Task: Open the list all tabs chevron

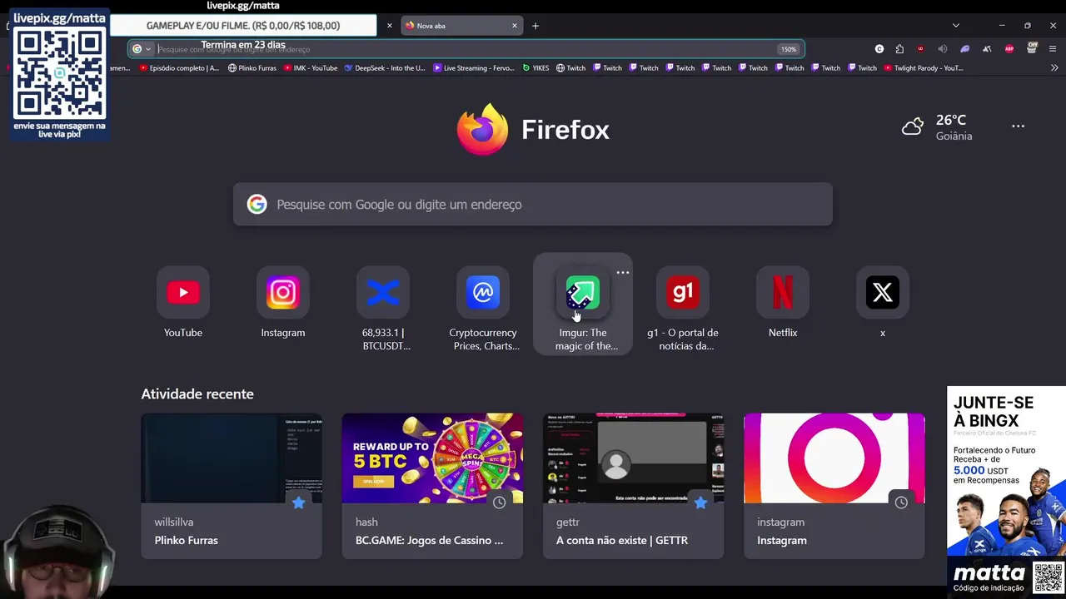Action: click(955, 26)
